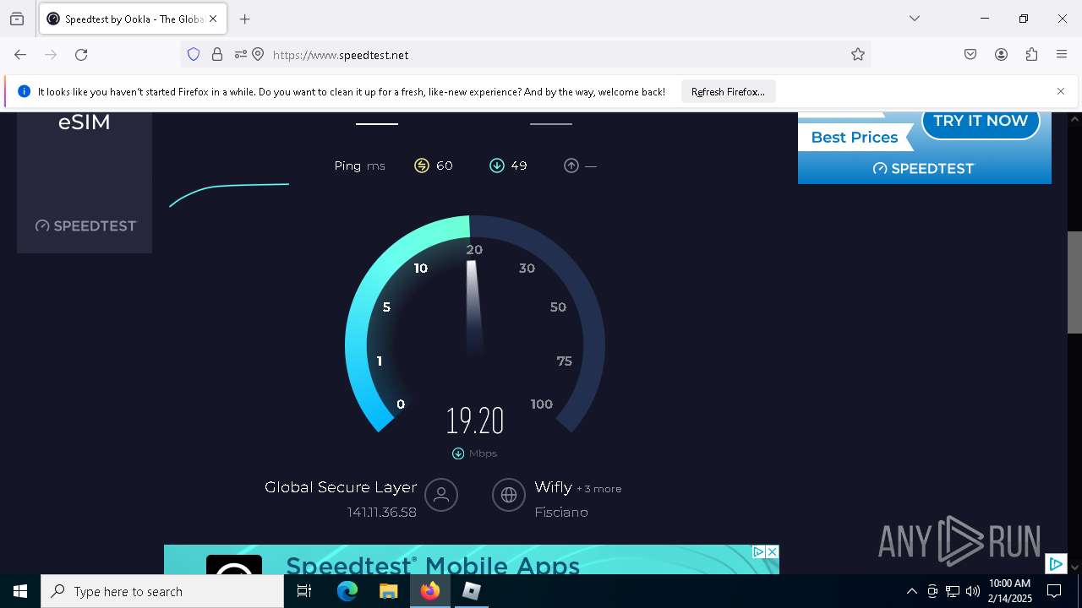Image resolution: width=1082 pixels, height=608 pixels.
Task: Open the clock and date flyout
Action: pyautogui.click(x=1009, y=591)
